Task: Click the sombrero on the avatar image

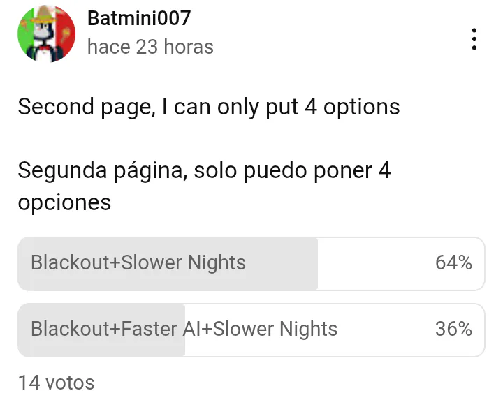Action: coord(45,14)
